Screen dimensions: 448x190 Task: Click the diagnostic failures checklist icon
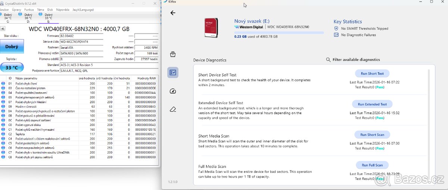(x=336, y=35)
